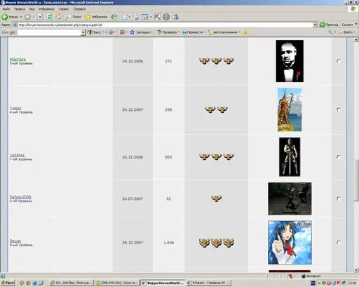Open the Вид menu

pos(32,9)
